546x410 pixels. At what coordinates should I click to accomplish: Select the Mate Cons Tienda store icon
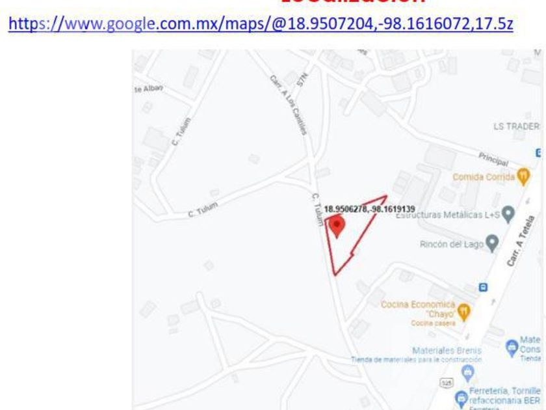[512, 348]
